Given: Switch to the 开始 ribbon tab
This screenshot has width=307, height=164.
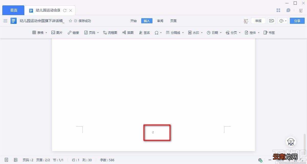Looking at the screenshot, I should coord(134,21).
